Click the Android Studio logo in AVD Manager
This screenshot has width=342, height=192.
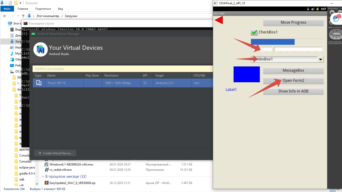click(40, 49)
